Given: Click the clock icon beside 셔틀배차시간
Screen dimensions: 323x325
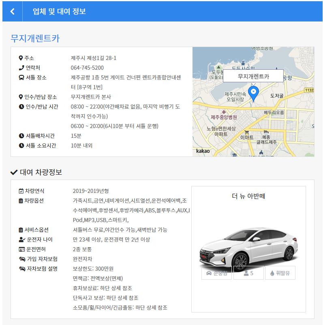Looking at the screenshot, I should pos(21,136).
